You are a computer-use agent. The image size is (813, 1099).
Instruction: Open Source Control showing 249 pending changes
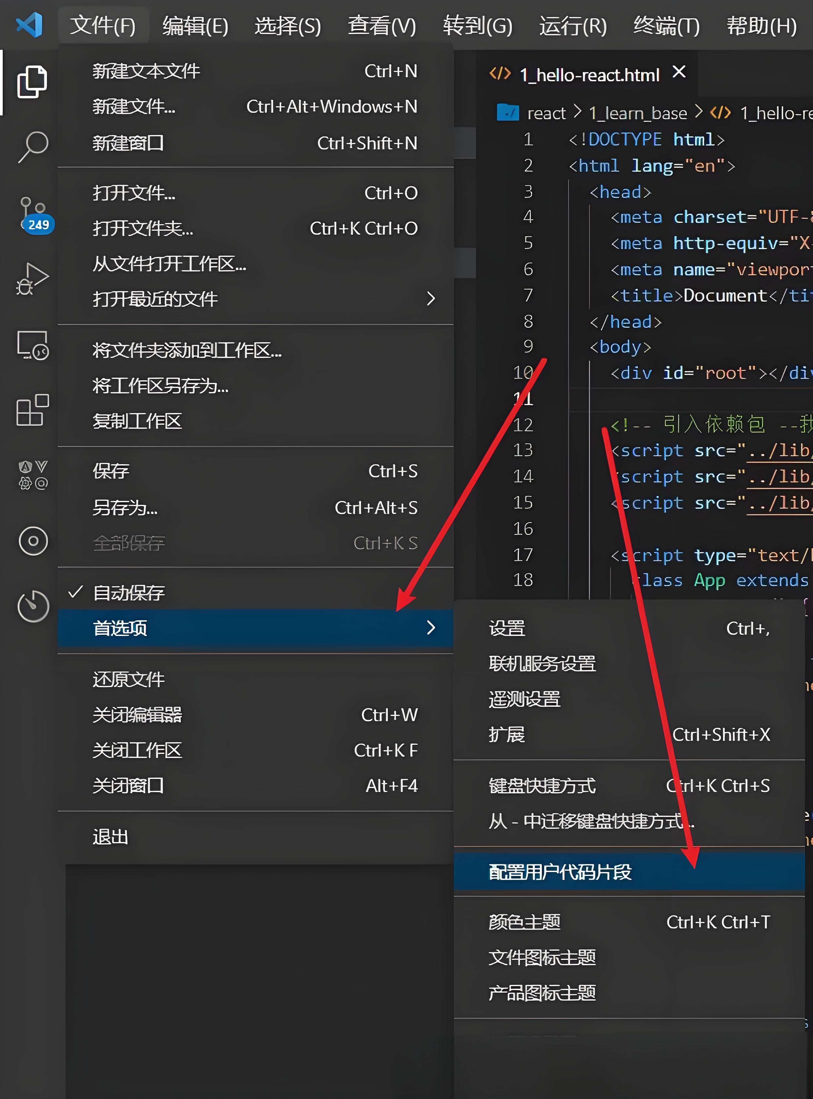[32, 211]
